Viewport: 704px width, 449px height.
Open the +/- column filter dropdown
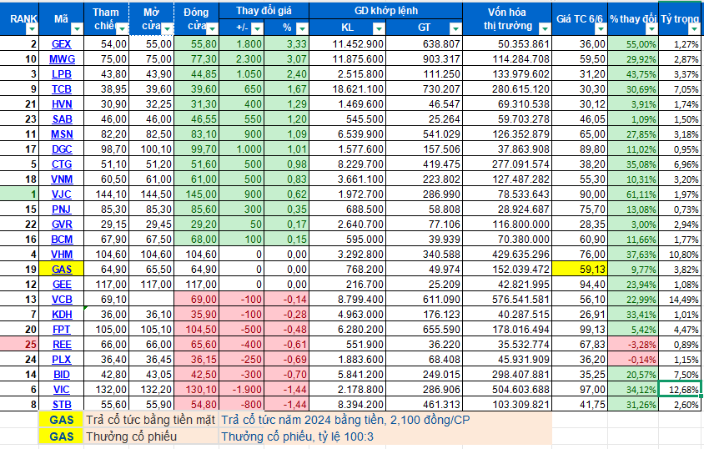[257, 28]
